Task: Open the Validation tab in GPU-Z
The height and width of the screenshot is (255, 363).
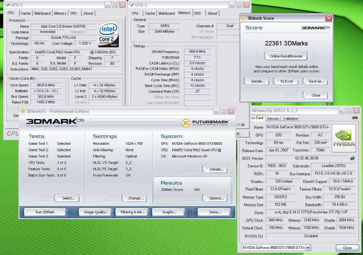Action: [290, 118]
